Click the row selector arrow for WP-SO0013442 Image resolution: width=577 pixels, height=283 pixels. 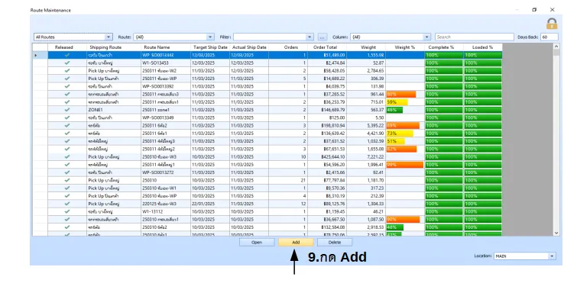36,55
